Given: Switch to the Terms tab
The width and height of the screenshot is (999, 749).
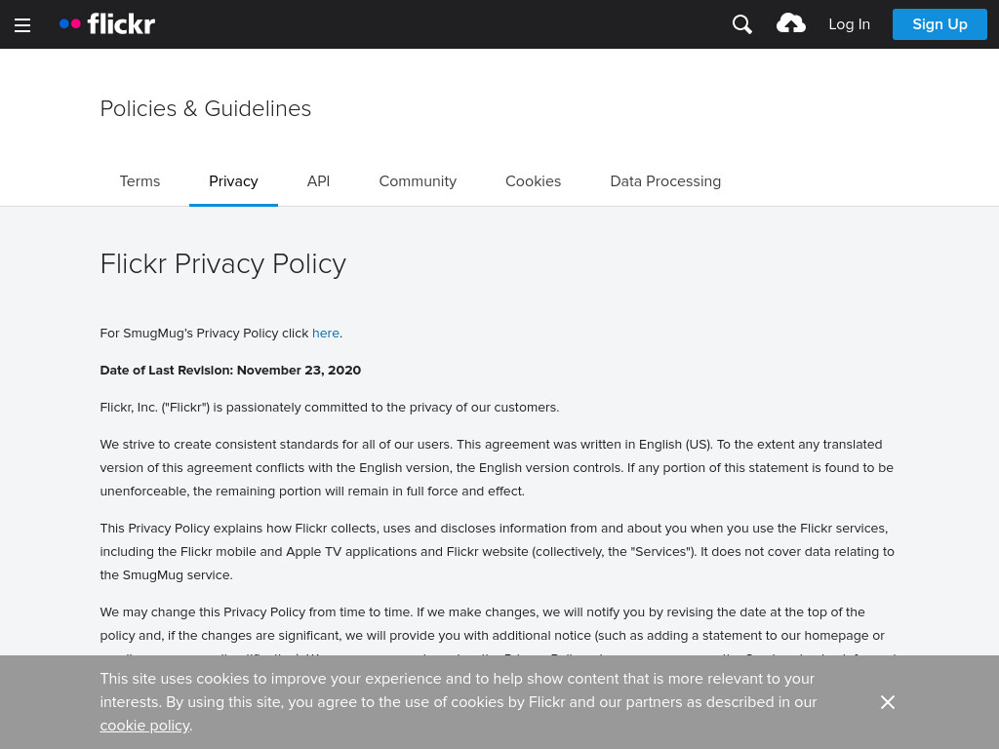Looking at the screenshot, I should point(140,181).
